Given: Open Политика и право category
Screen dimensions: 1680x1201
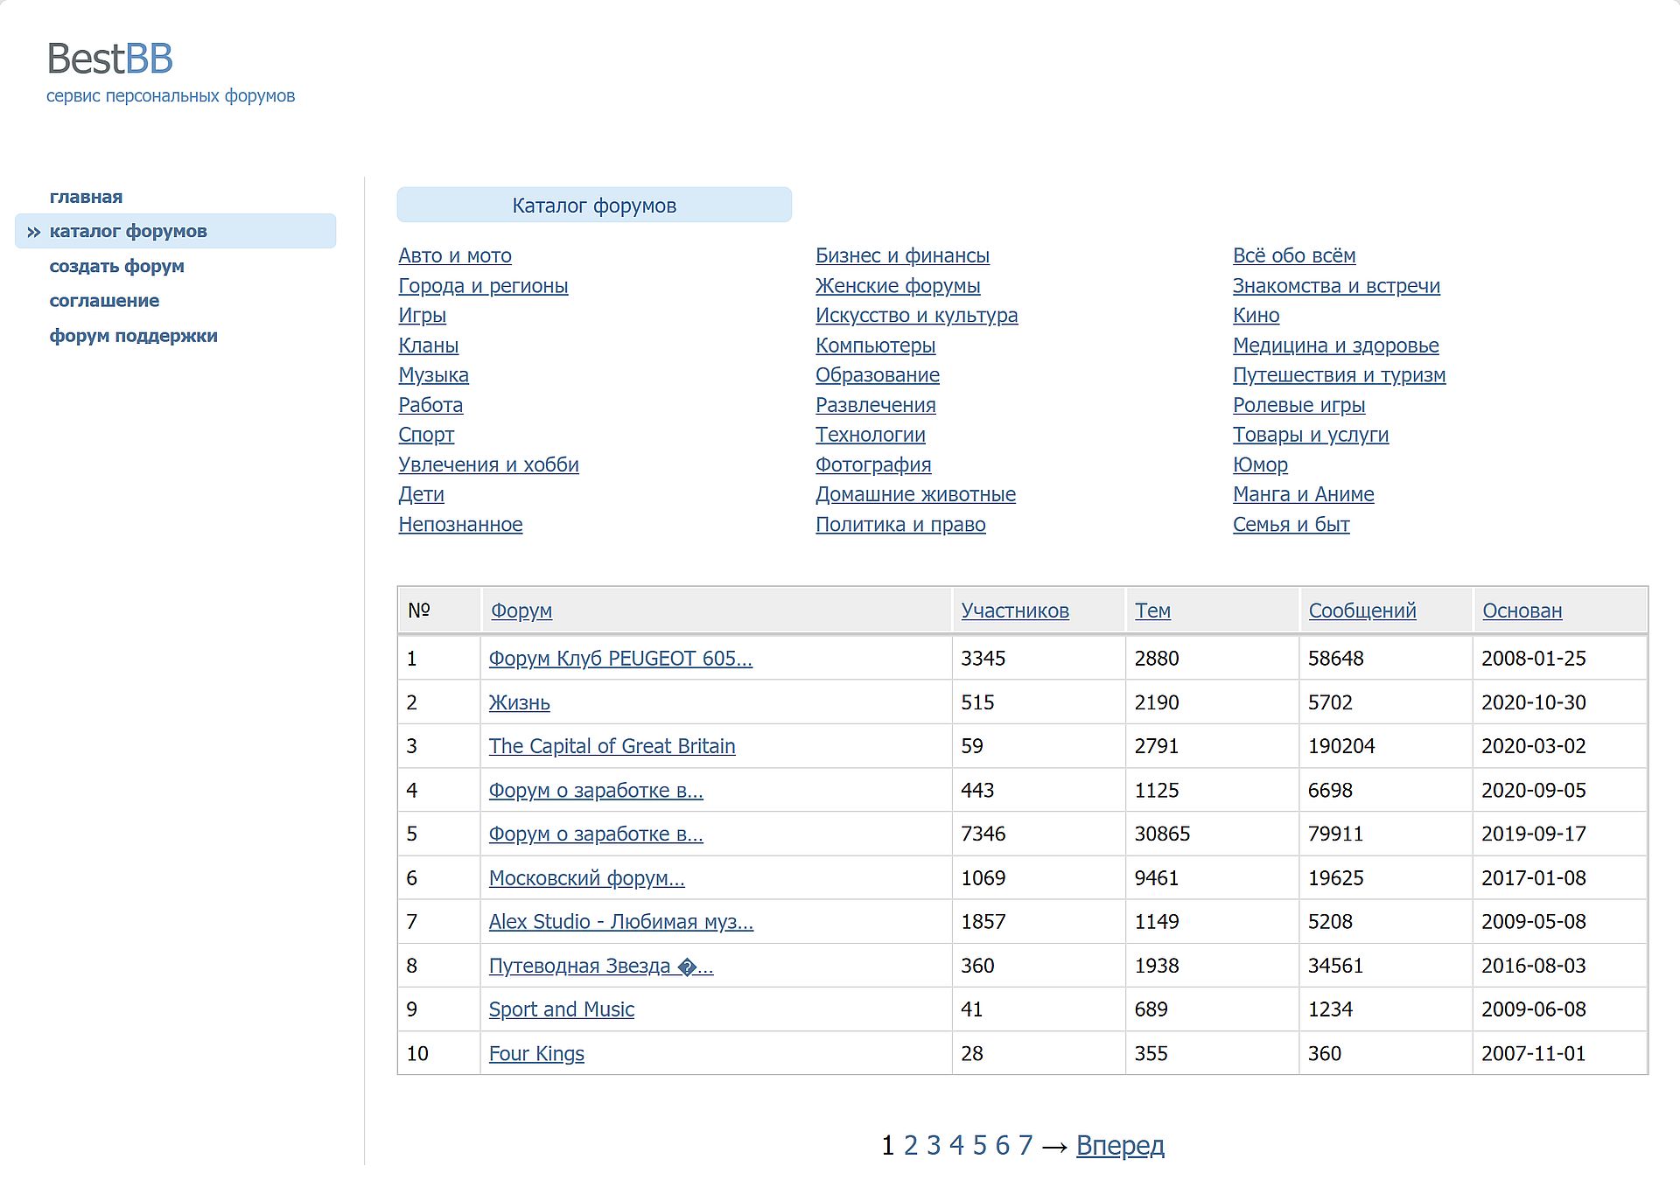Looking at the screenshot, I should pyautogui.click(x=900, y=524).
